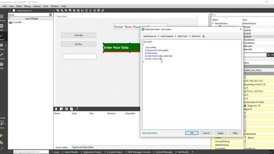Clear the QLine widget box filter
Image resolution: width=274 pixels, height=154 pixels.
click(x=51, y=15)
